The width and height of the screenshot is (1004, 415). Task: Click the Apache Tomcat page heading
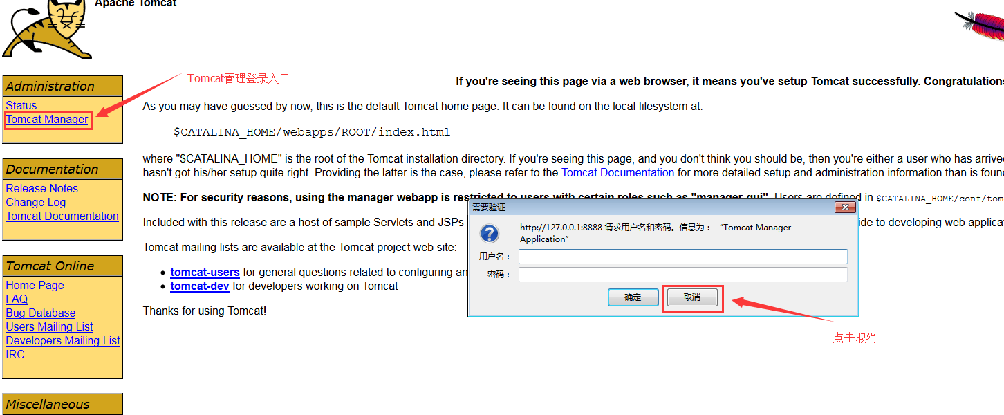136,3
